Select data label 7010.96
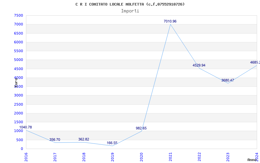 pyautogui.click(x=170, y=21)
